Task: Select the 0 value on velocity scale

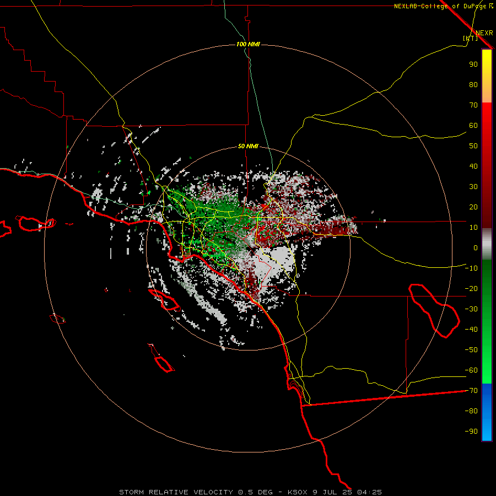Action: pyautogui.click(x=476, y=248)
